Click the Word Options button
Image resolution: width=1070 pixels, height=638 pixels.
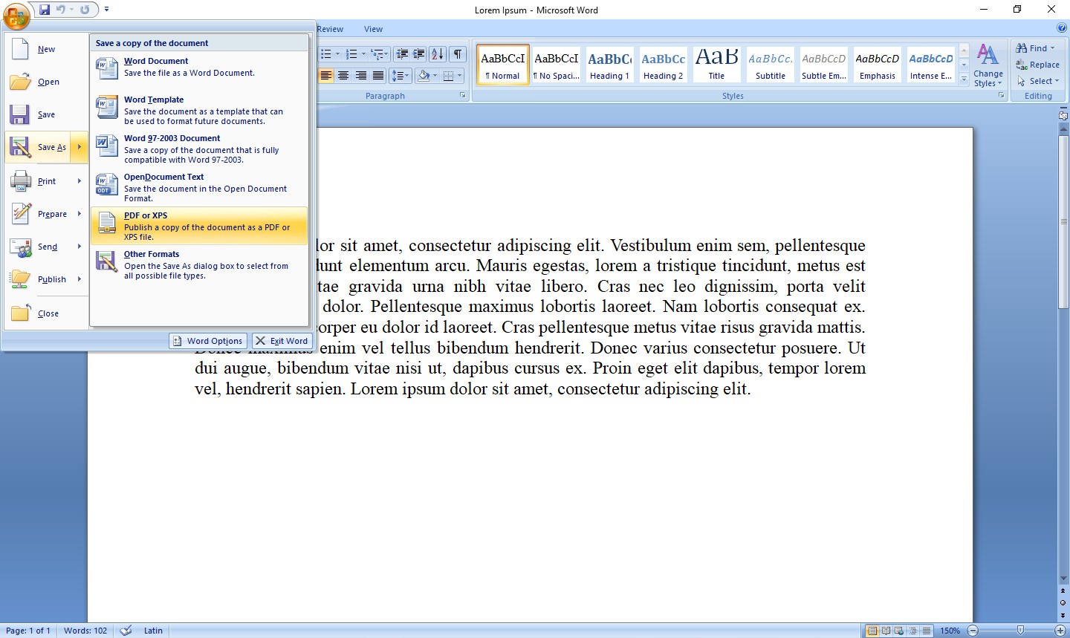click(208, 341)
